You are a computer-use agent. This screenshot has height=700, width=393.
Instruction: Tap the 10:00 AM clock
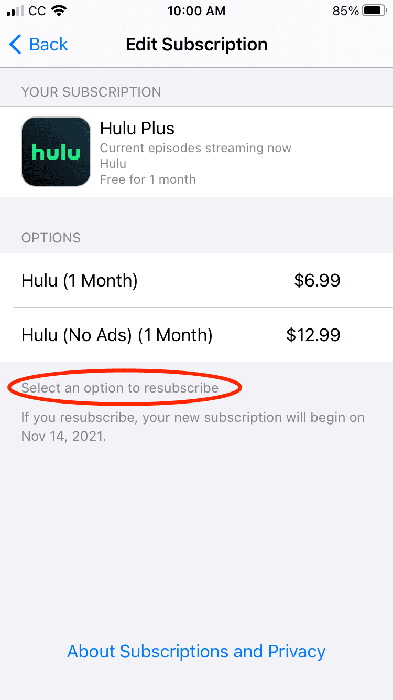pyautogui.click(x=196, y=11)
